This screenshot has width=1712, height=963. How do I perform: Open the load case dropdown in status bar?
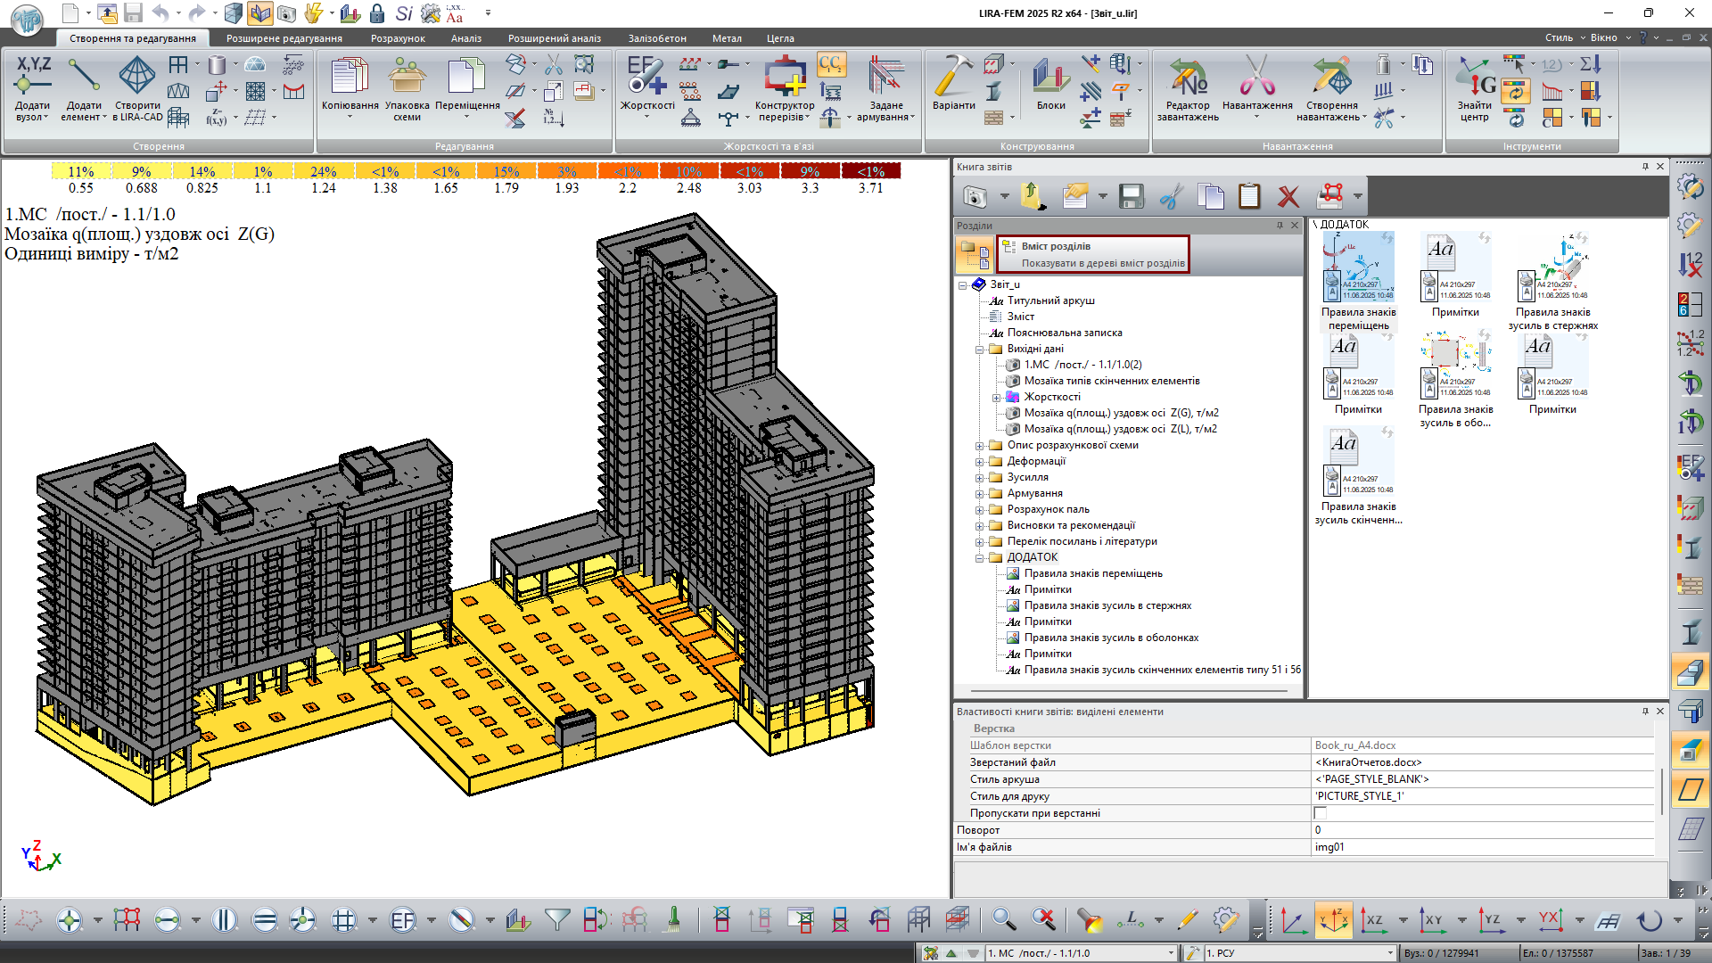(1171, 953)
